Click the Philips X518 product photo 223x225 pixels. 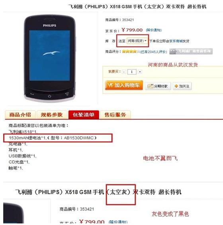(49, 58)
